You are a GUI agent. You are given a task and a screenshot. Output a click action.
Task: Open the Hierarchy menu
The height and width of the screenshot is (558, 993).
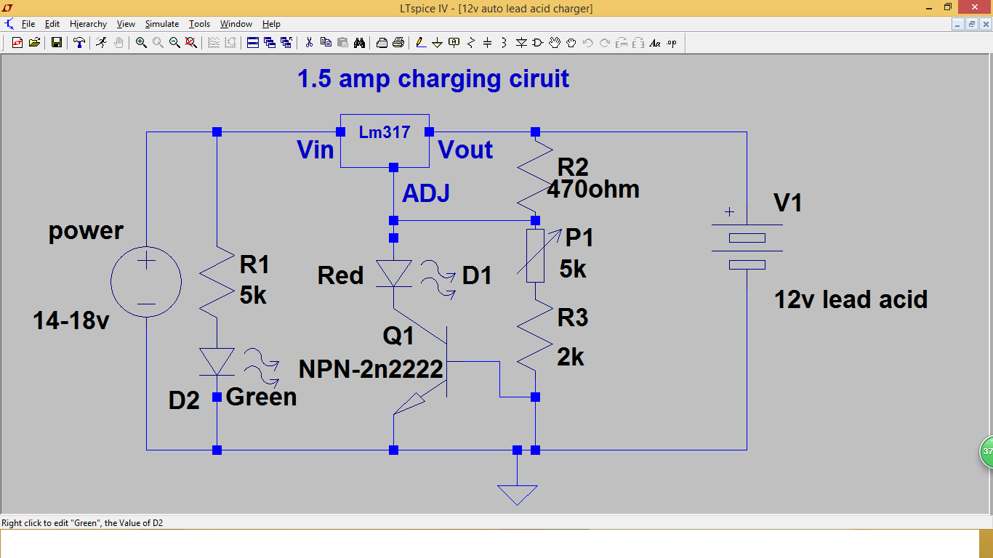(88, 24)
